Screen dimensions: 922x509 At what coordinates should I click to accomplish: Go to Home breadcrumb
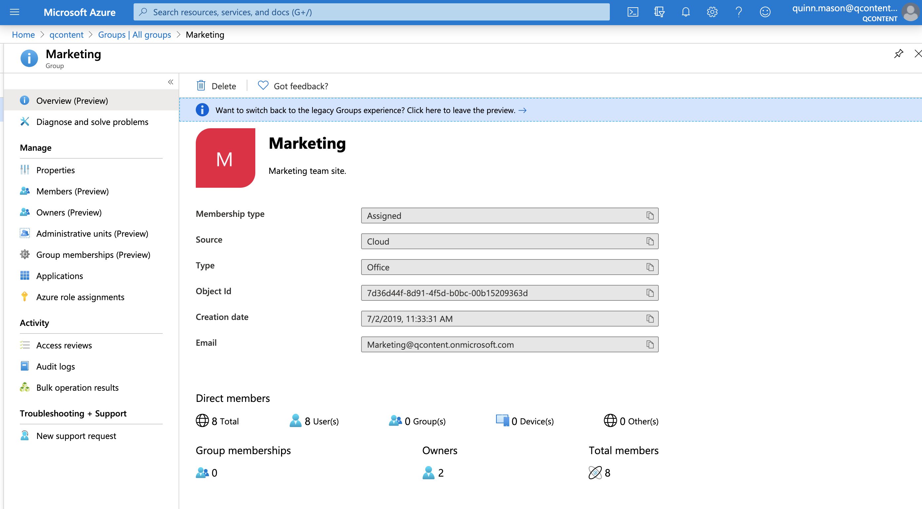[23, 35]
